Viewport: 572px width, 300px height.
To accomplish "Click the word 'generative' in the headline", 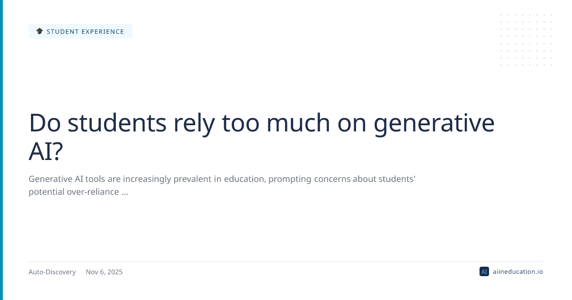I will [434, 123].
